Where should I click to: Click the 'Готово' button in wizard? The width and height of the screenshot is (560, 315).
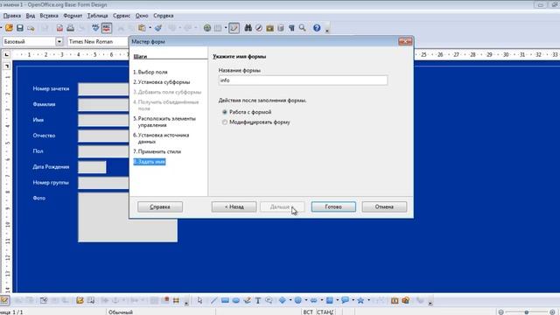point(333,206)
